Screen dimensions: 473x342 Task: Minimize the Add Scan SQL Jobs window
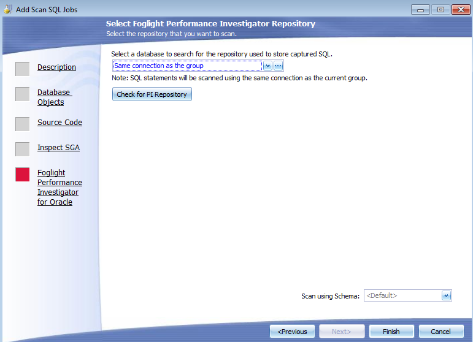pyautogui.click(x=420, y=10)
